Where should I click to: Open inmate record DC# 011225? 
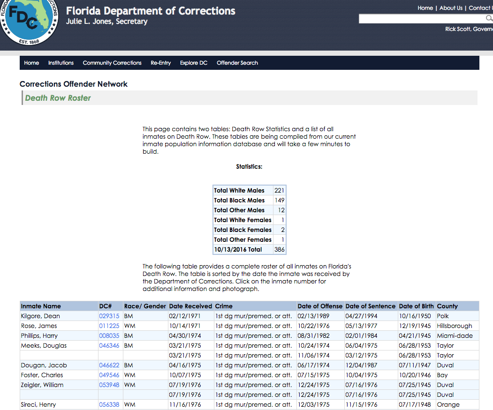click(x=109, y=326)
